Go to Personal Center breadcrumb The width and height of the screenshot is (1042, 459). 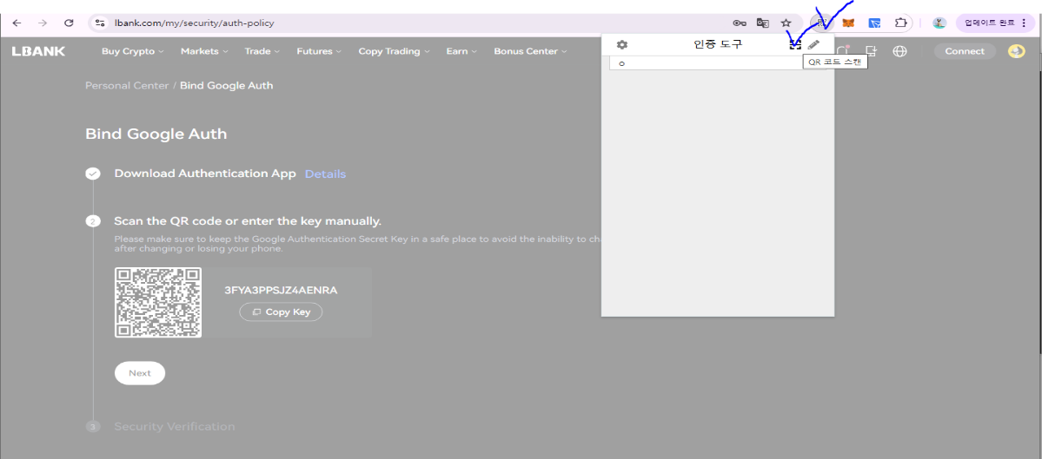pyautogui.click(x=127, y=86)
